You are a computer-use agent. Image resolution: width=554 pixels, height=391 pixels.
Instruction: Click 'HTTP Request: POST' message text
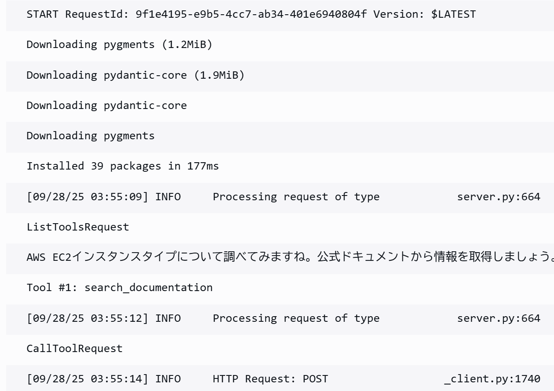[x=271, y=379]
